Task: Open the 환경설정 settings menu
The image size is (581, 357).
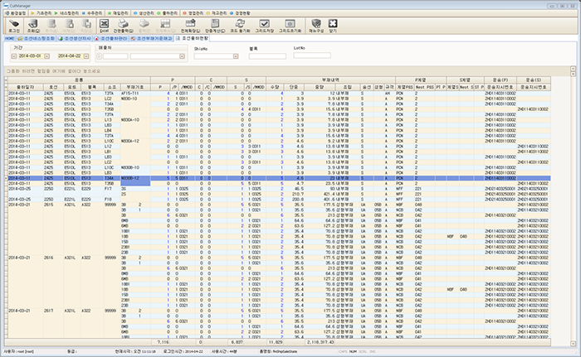Action: [x=16, y=13]
